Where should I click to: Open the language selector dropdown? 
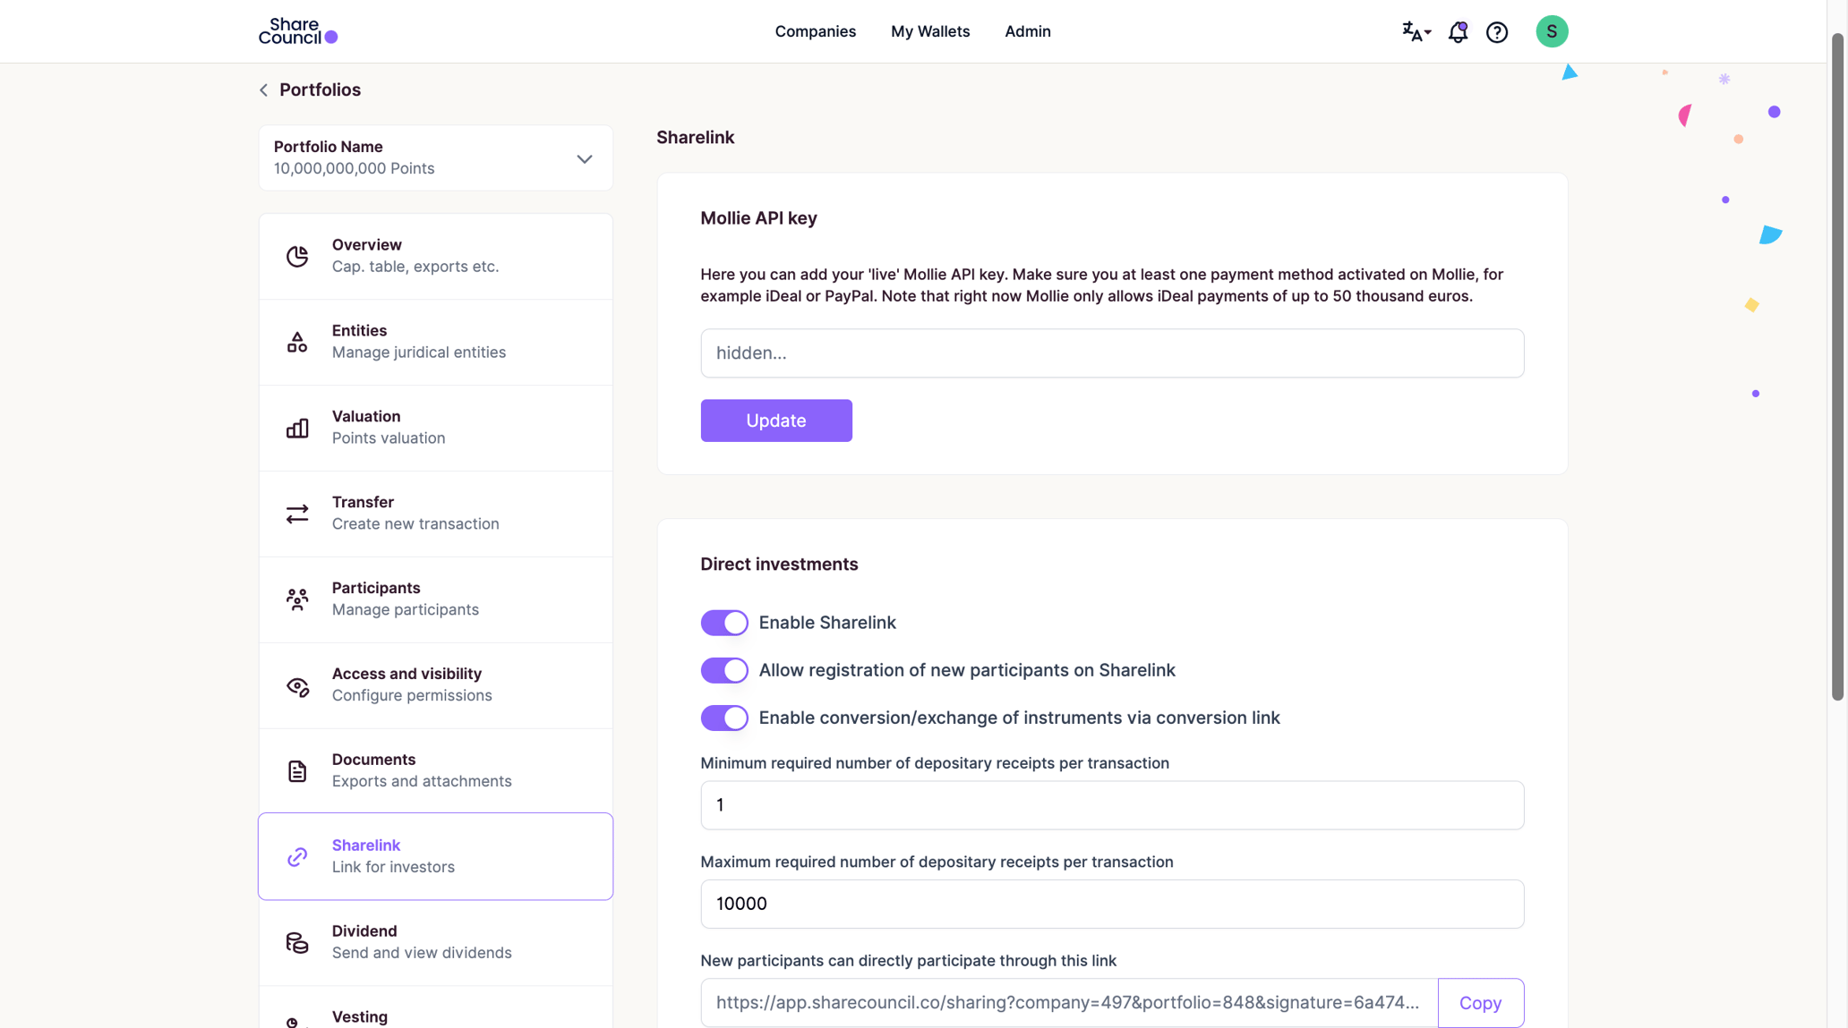click(x=1416, y=32)
